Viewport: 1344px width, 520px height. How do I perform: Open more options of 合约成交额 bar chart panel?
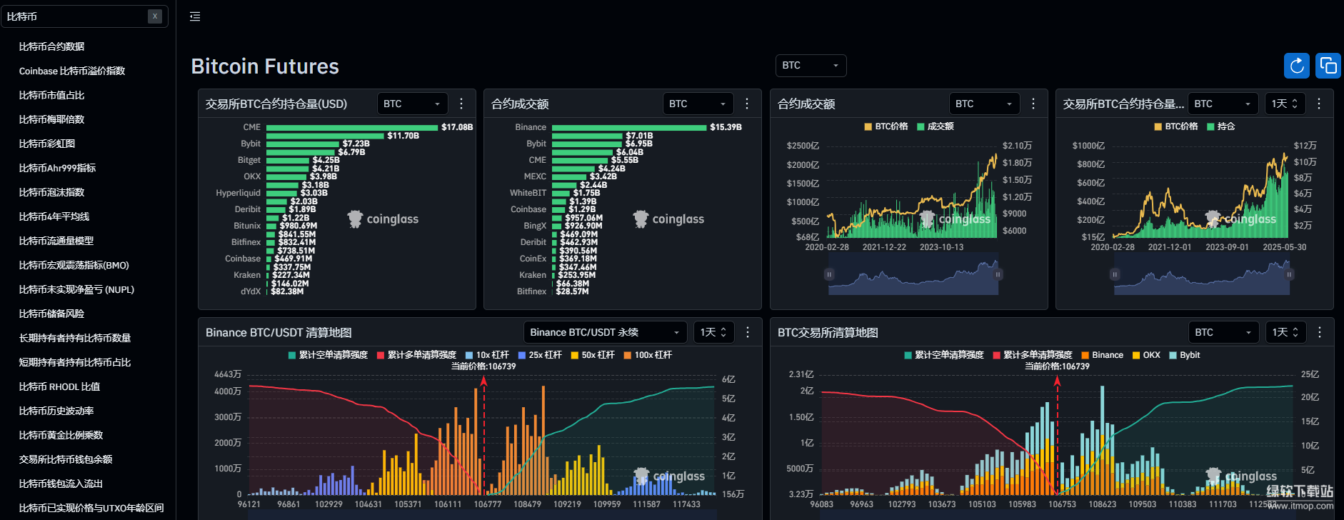click(747, 104)
